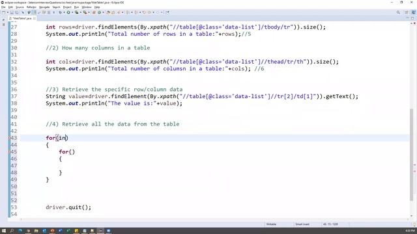Open the Source menu
Screen dimensions: 417x234
(20, 7)
